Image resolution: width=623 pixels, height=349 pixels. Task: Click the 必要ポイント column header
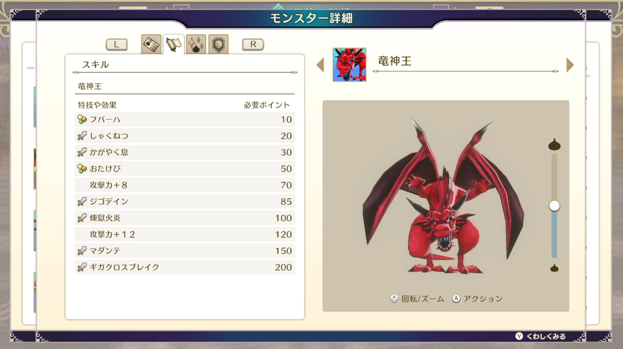pyautogui.click(x=267, y=105)
